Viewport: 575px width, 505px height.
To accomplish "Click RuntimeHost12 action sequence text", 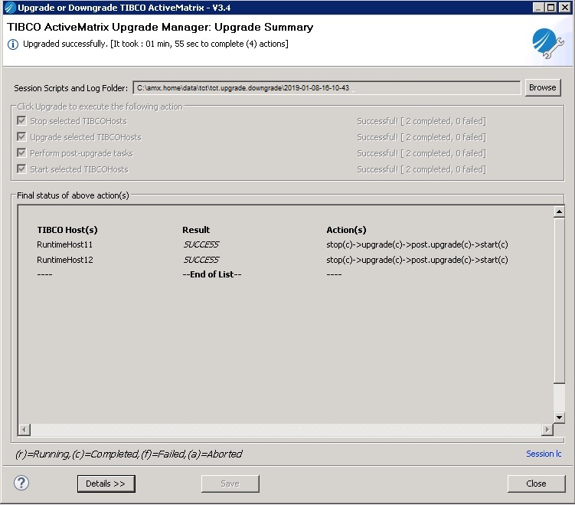I will point(417,260).
